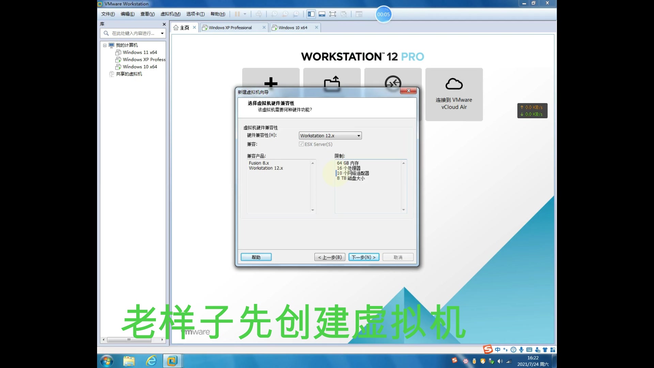The height and width of the screenshot is (368, 654).
Task: Switch to the Windows 10 x64 tab
Action: [x=292, y=27]
